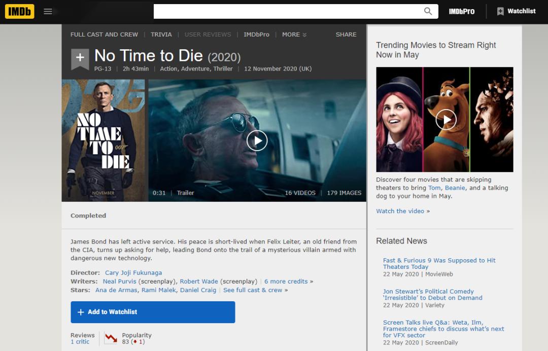Play the No Time to Die trailer

click(257, 141)
